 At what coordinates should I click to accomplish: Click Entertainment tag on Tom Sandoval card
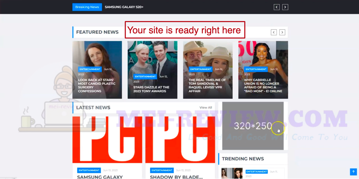click(201, 69)
